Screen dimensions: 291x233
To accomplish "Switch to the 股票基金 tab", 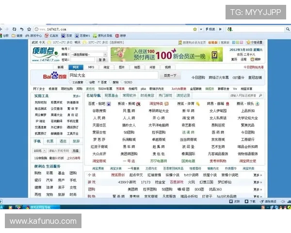I will (x=112, y=96).
